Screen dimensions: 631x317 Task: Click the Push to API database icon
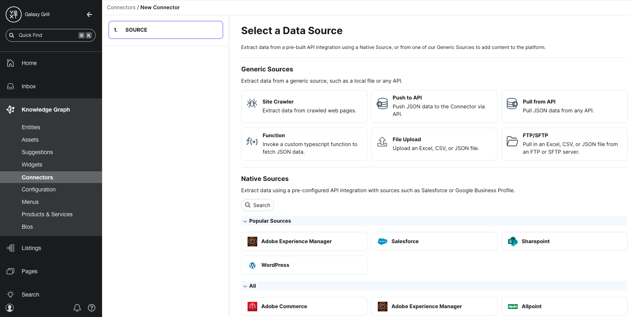coord(382,104)
